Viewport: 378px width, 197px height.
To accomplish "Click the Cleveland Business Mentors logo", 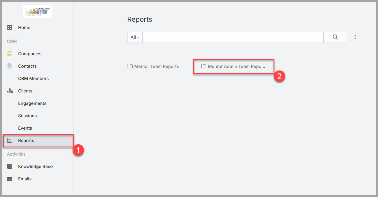I will tap(38, 12).
